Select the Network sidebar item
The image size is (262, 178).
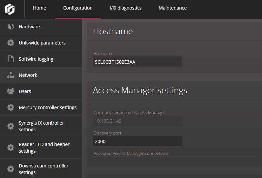point(41,75)
